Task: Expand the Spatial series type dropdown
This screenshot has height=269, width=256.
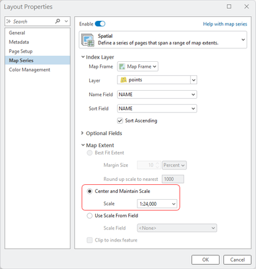Action: [243, 40]
